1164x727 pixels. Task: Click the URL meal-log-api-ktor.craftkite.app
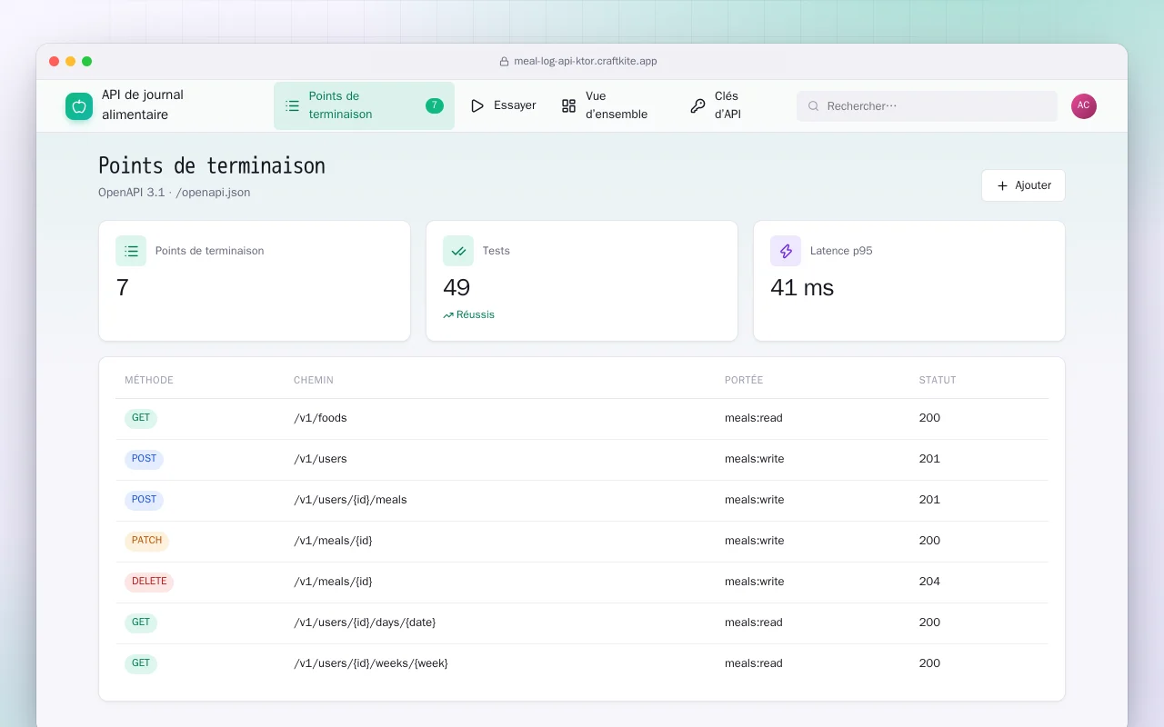(x=586, y=62)
